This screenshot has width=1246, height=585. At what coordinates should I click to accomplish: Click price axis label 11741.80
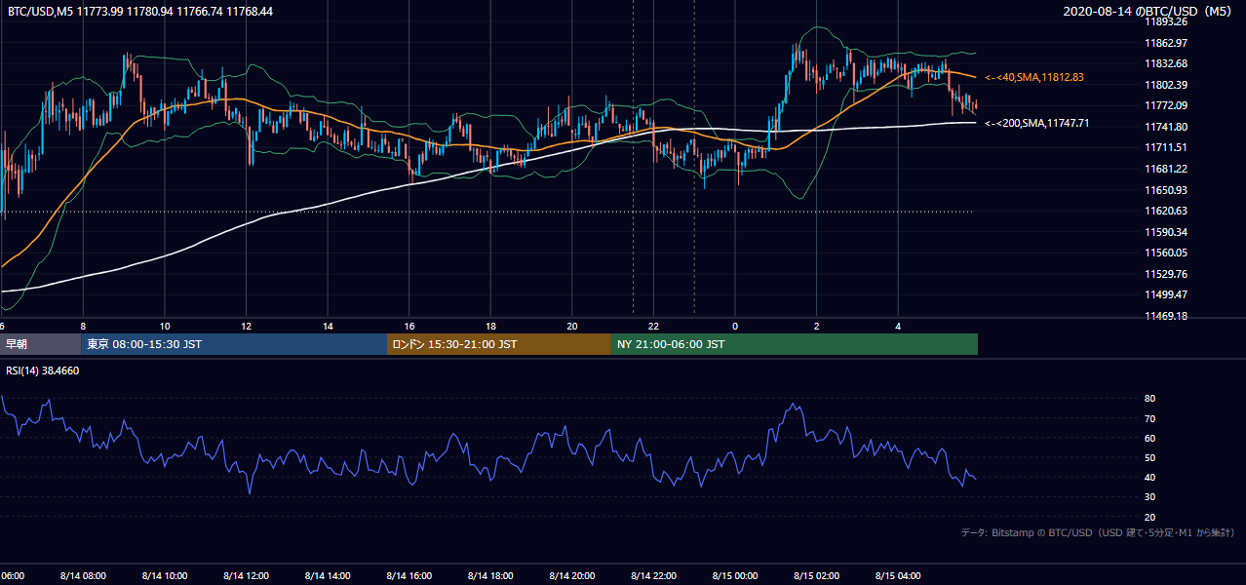[x=1166, y=127]
